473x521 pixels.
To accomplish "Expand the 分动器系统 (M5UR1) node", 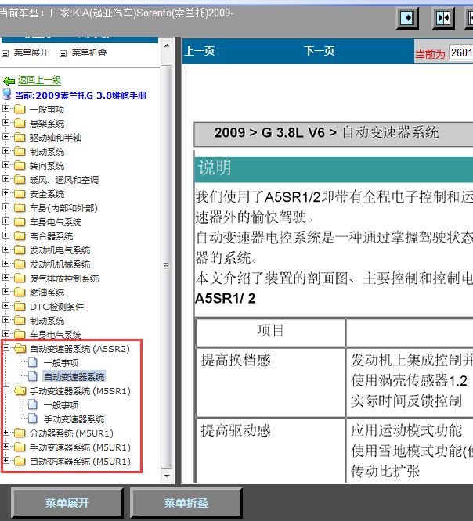I will tap(5, 433).
